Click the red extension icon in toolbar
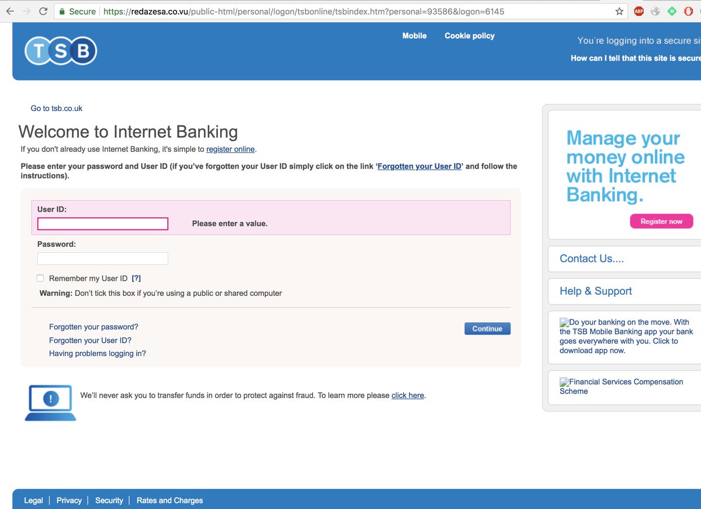701x509 pixels. click(x=689, y=11)
